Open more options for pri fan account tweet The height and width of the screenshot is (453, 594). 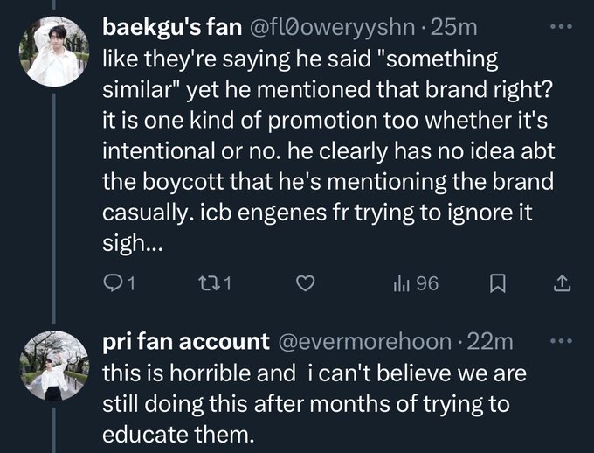[x=560, y=339]
